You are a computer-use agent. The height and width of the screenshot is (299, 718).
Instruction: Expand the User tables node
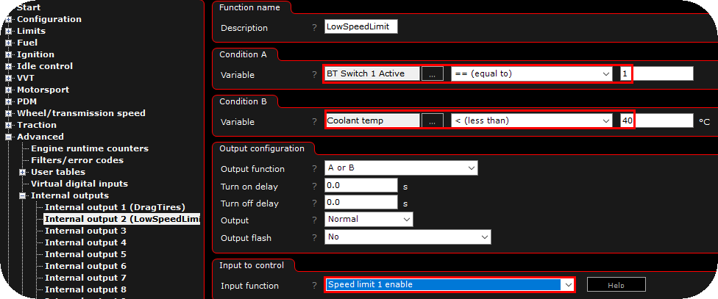(22, 173)
